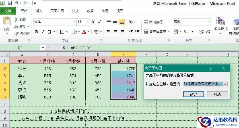Decrease decimal places icon
Image resolution: width=239 pixels, height=128 pixels.
coord(208,32)
